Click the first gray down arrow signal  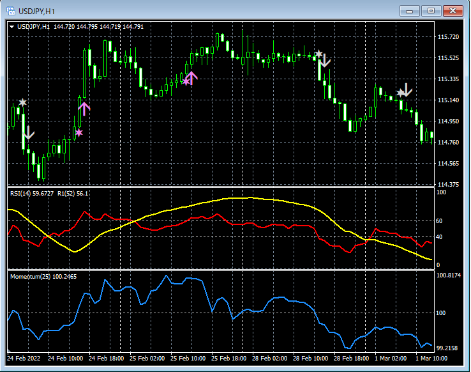[x=28, y=133]
